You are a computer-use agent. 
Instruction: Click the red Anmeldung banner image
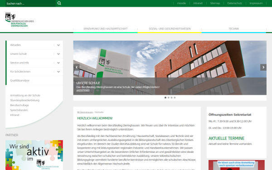237,165
